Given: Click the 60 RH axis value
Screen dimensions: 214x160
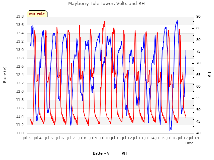Looking at the screenshot, I should [x=198, y=87].
